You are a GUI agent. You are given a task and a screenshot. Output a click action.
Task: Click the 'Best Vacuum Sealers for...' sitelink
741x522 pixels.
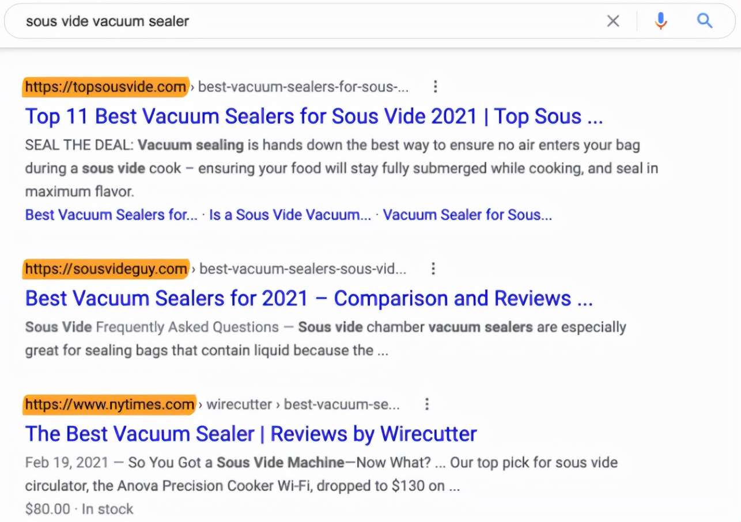click(x=111, y=215)
